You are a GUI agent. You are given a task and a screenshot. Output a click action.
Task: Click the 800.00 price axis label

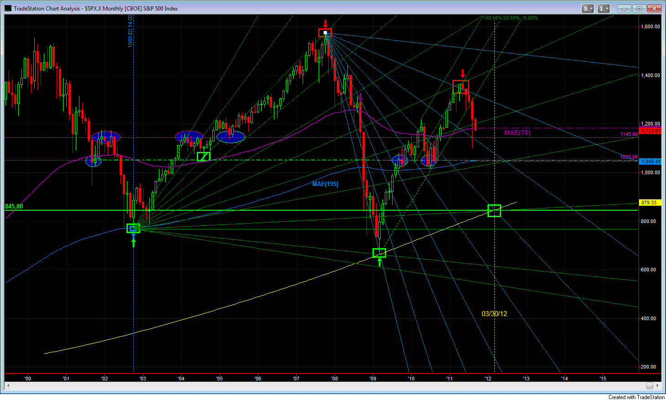(649, 221)
